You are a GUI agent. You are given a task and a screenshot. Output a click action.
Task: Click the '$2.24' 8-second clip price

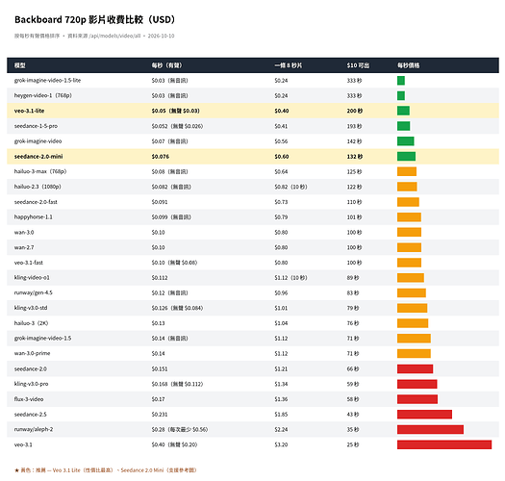[281, 429]
